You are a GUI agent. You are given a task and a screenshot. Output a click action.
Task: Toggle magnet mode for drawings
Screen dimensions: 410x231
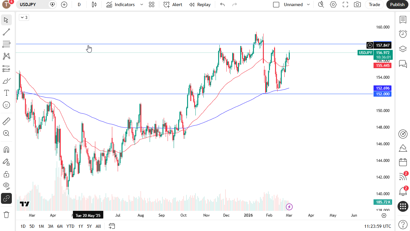[x=6, y=150]
